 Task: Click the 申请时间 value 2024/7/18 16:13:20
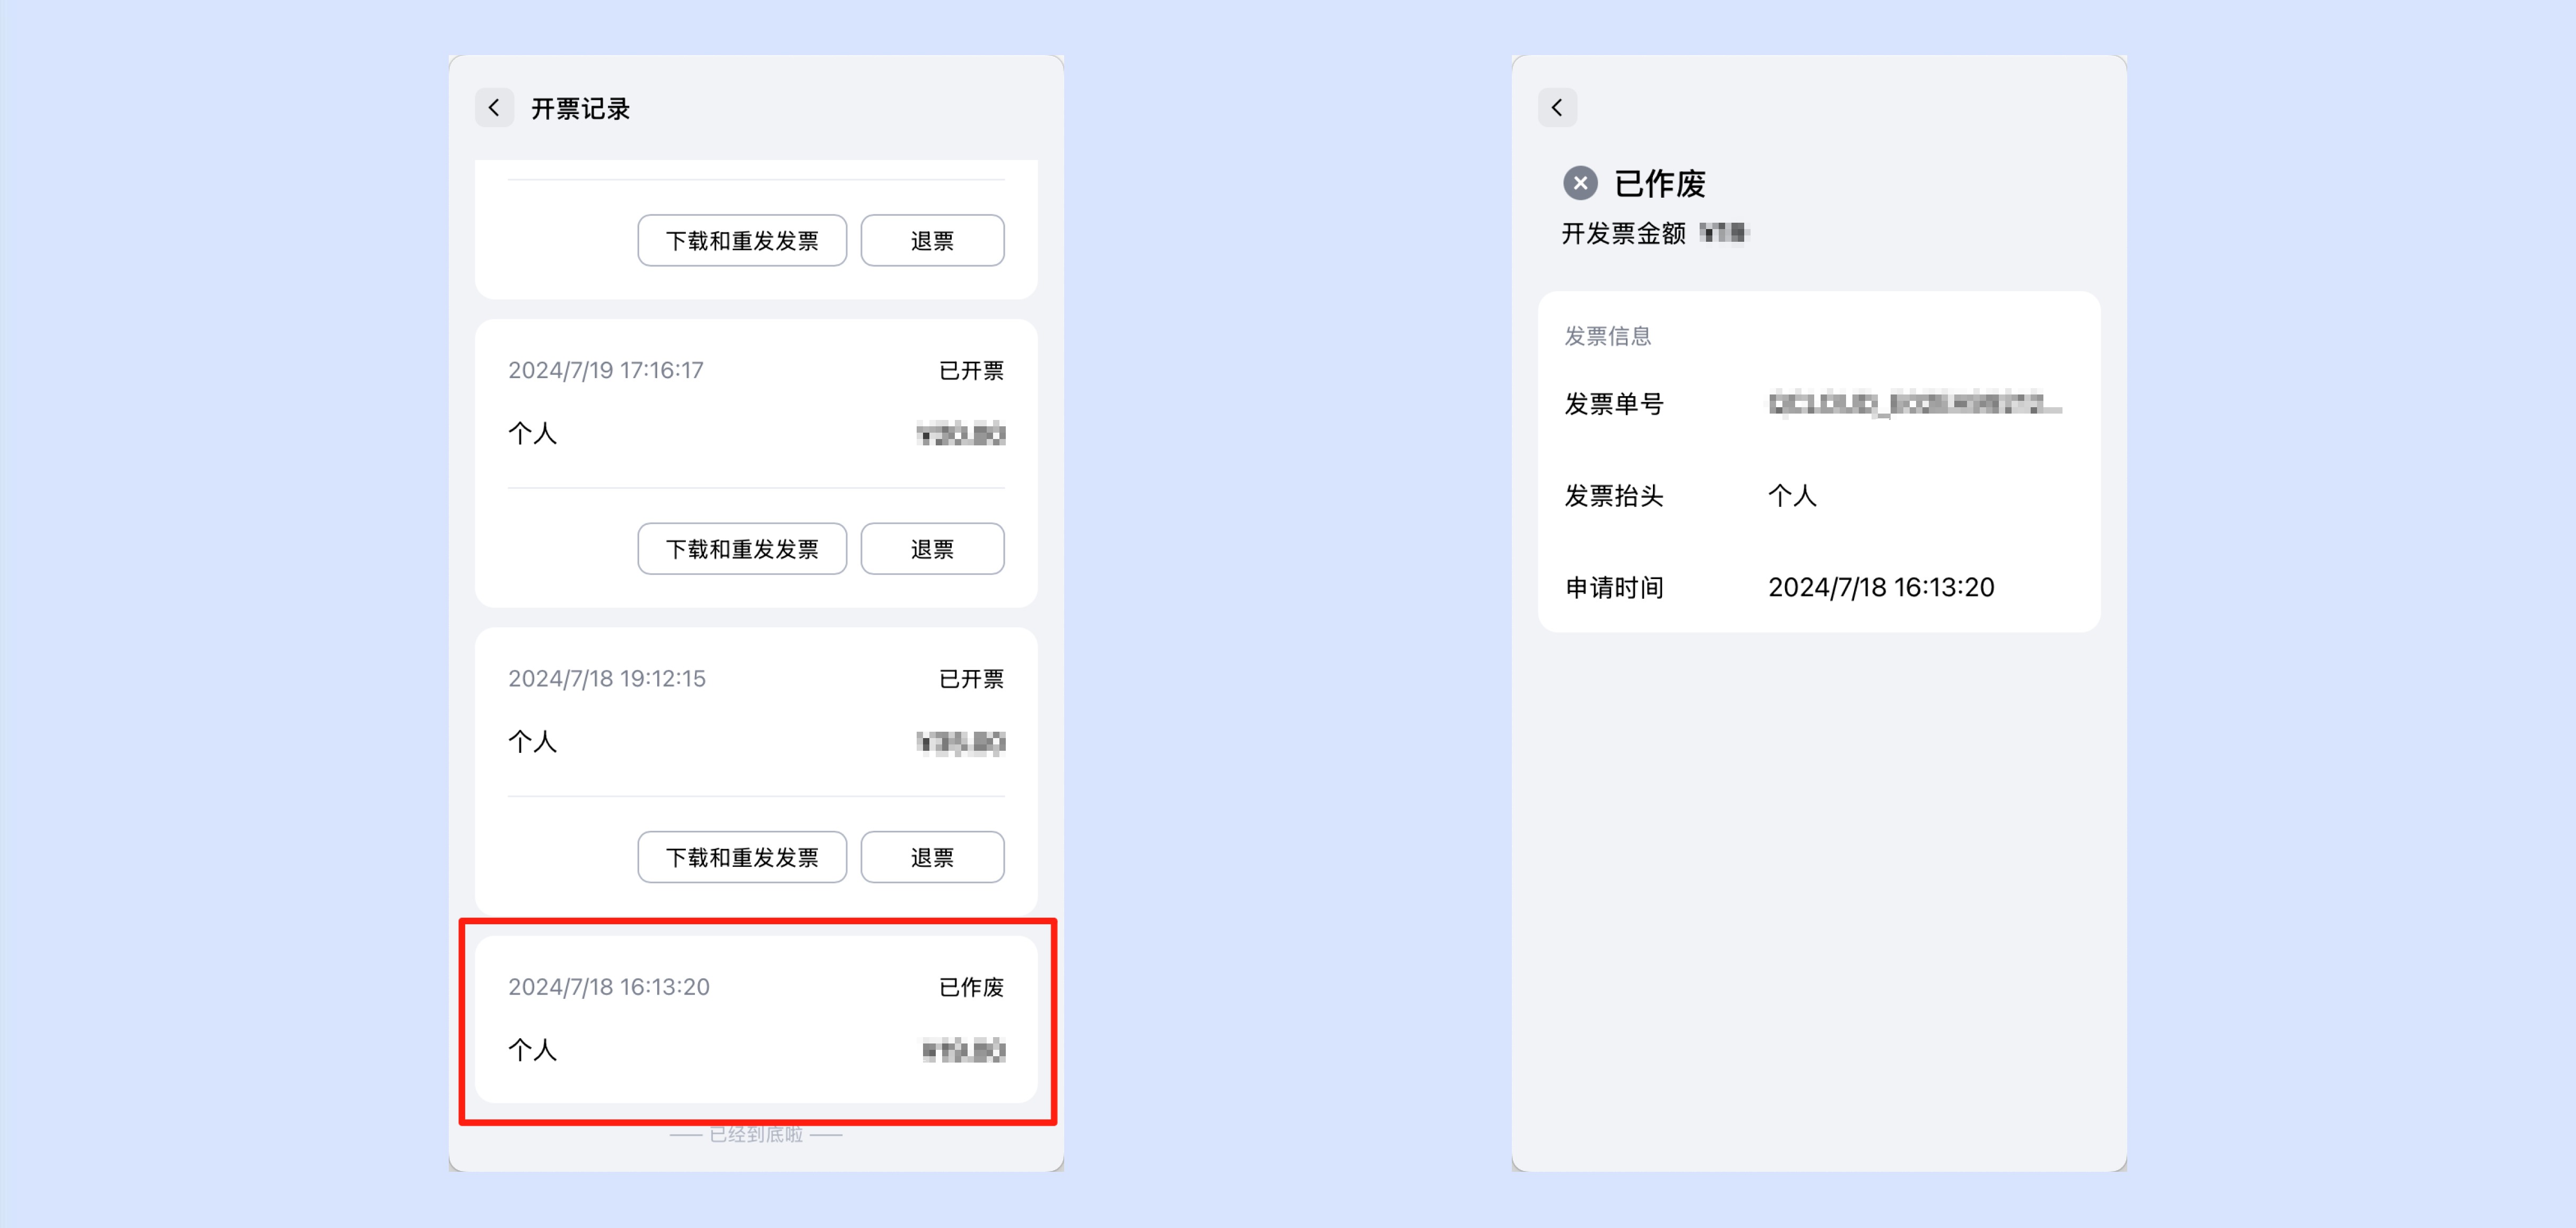[x=1881, y=587]
